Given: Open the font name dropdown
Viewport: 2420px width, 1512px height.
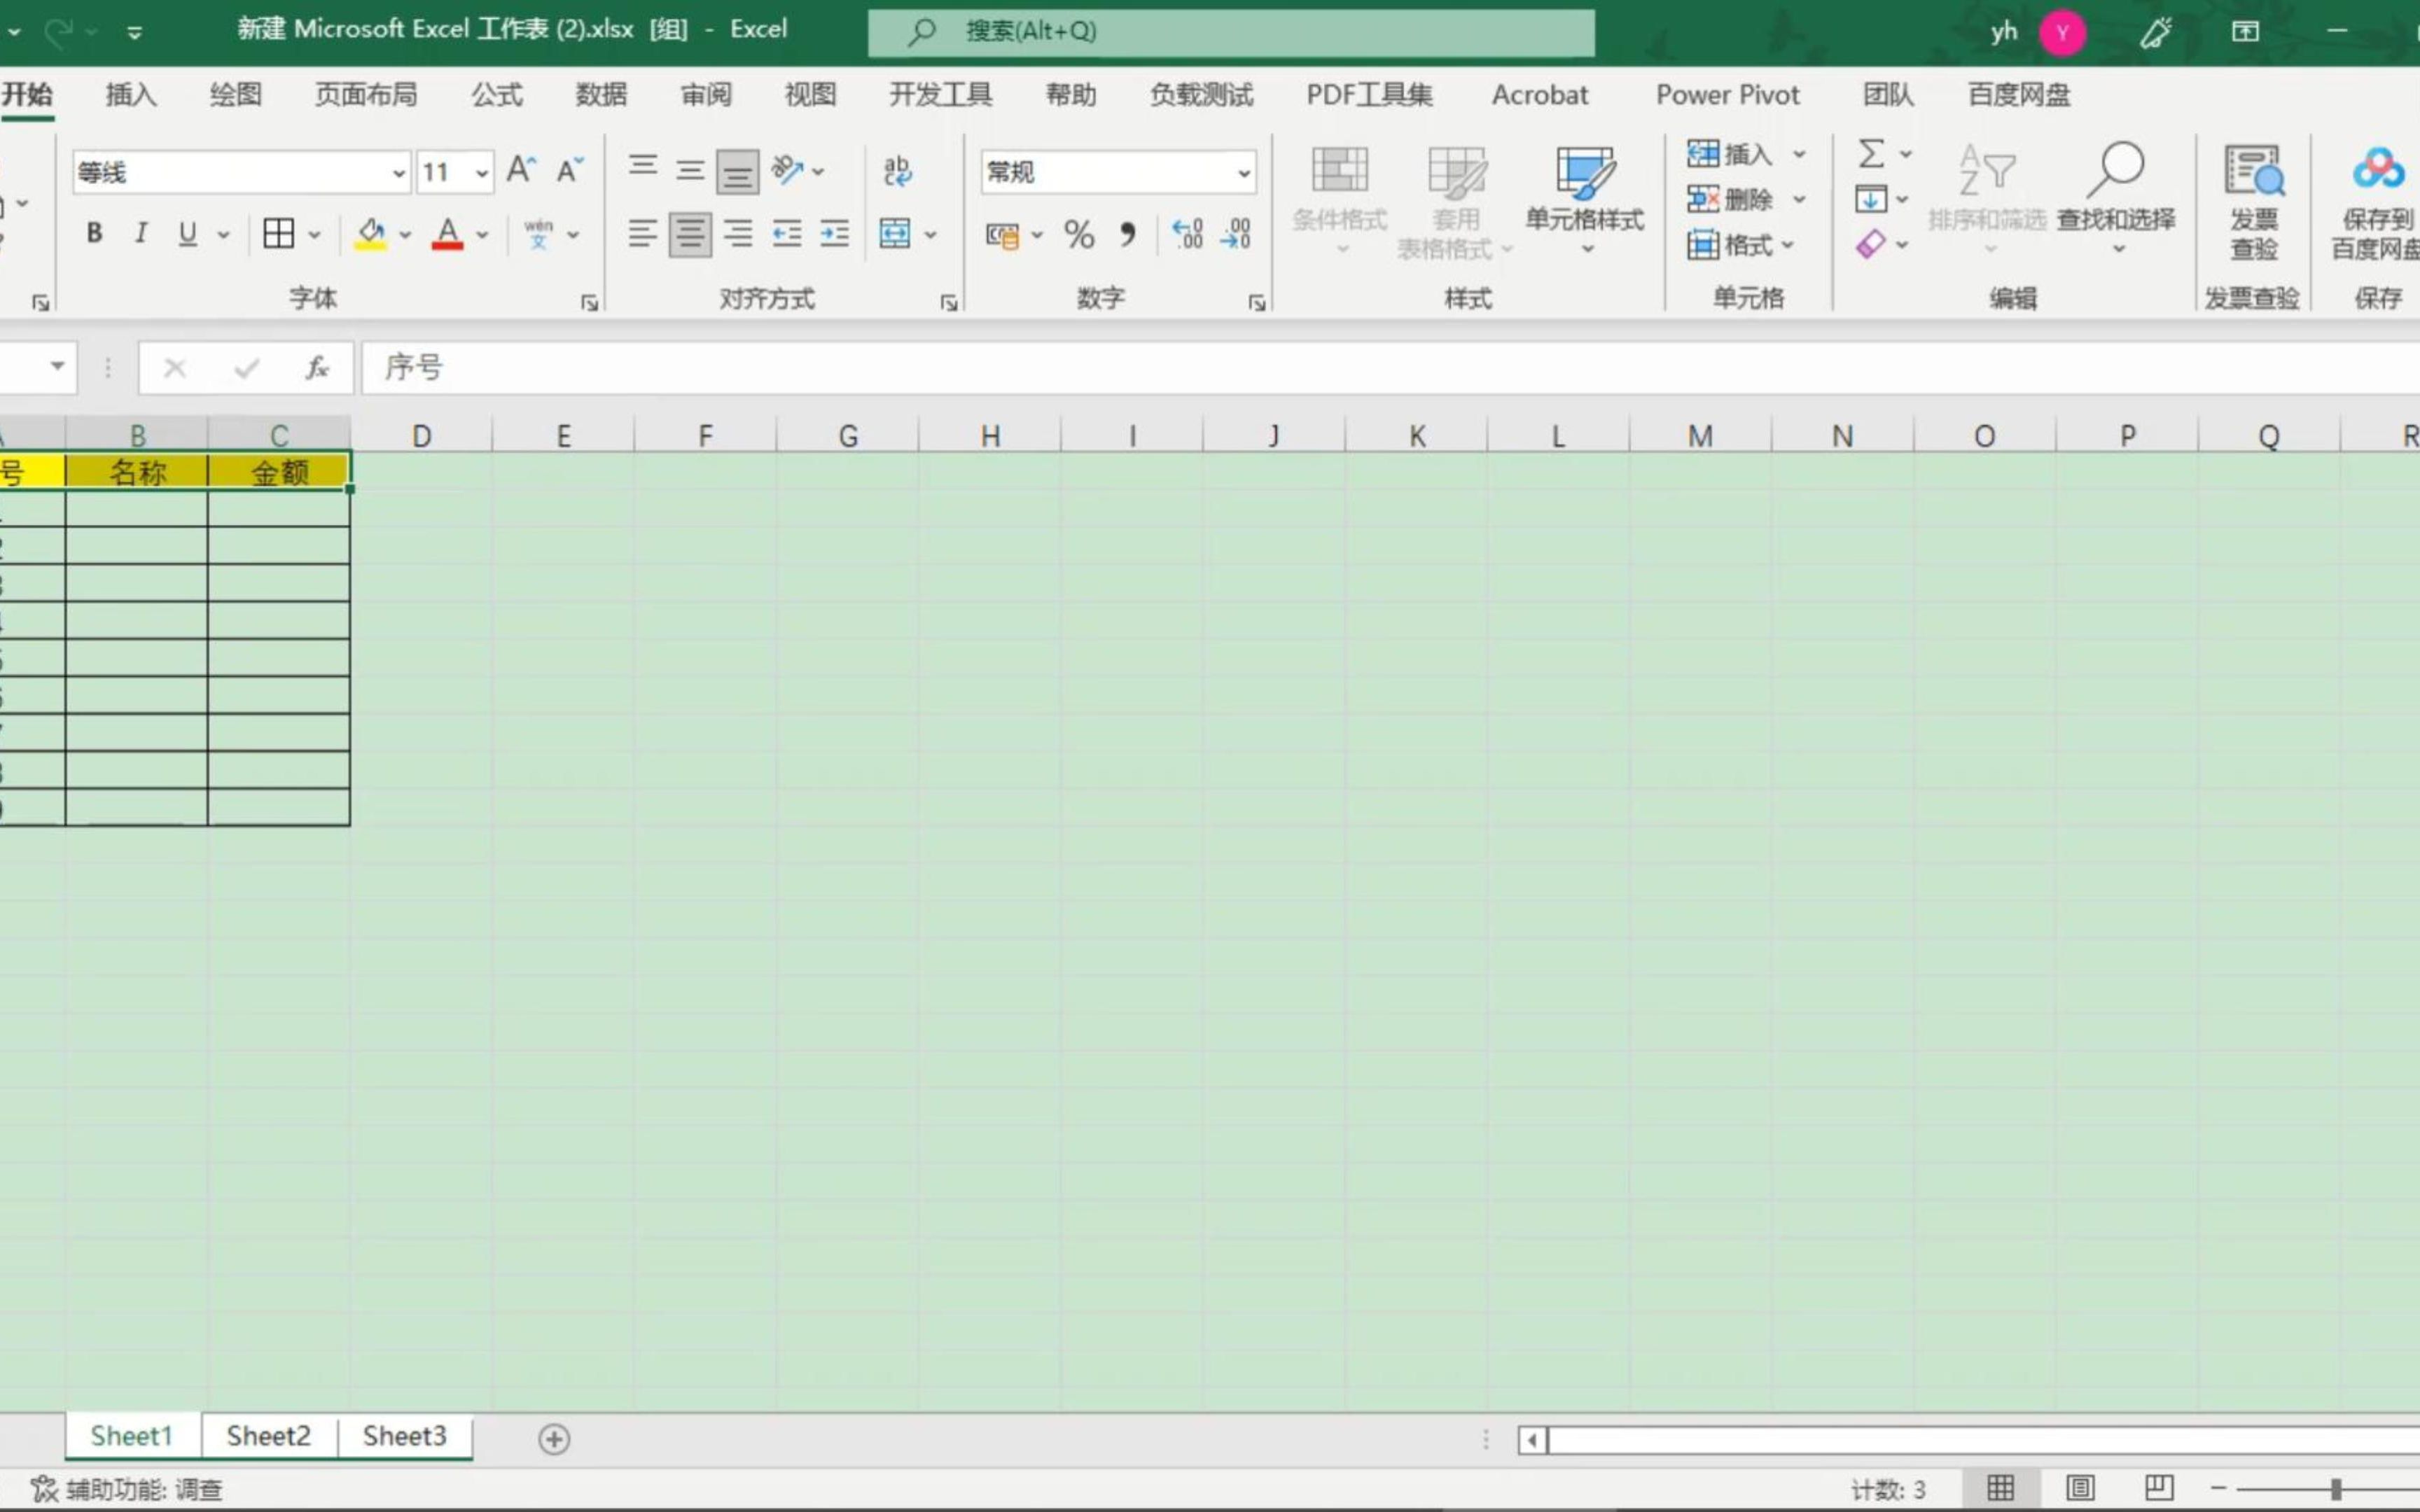Looking at the screenshot, I should click(398, 173).
